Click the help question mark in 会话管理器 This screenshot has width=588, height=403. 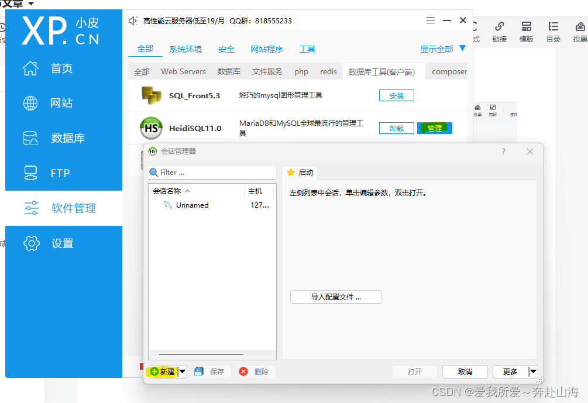click(x=504, y=151)
